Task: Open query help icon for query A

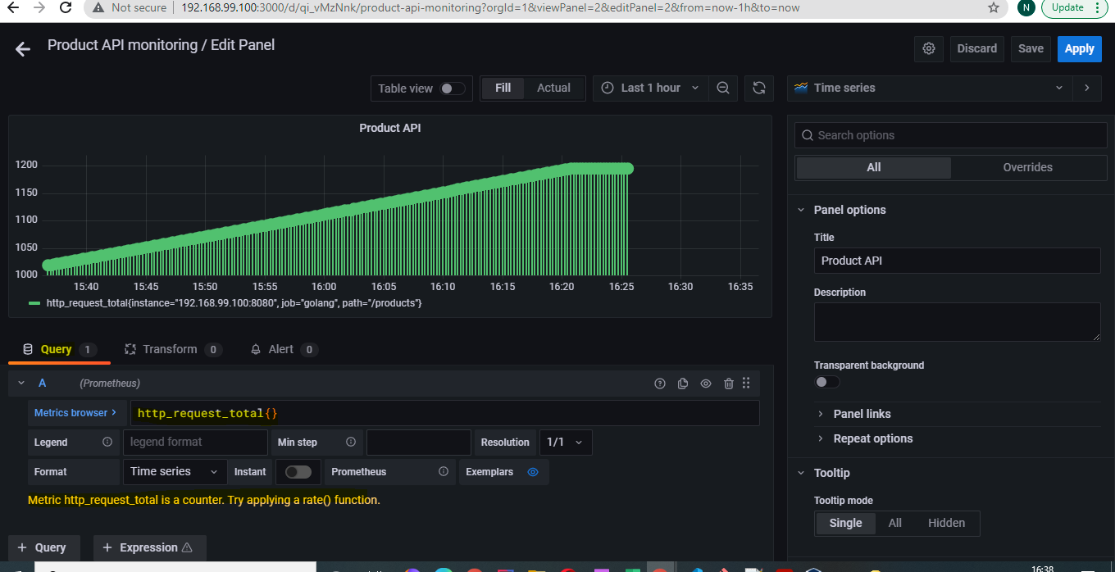Action: [659, 384]
